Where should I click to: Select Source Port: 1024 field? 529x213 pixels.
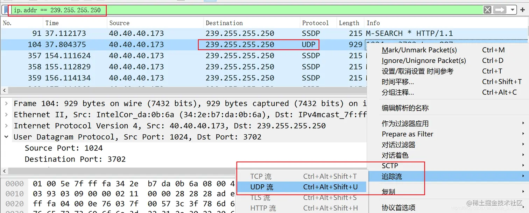(64, 148)
